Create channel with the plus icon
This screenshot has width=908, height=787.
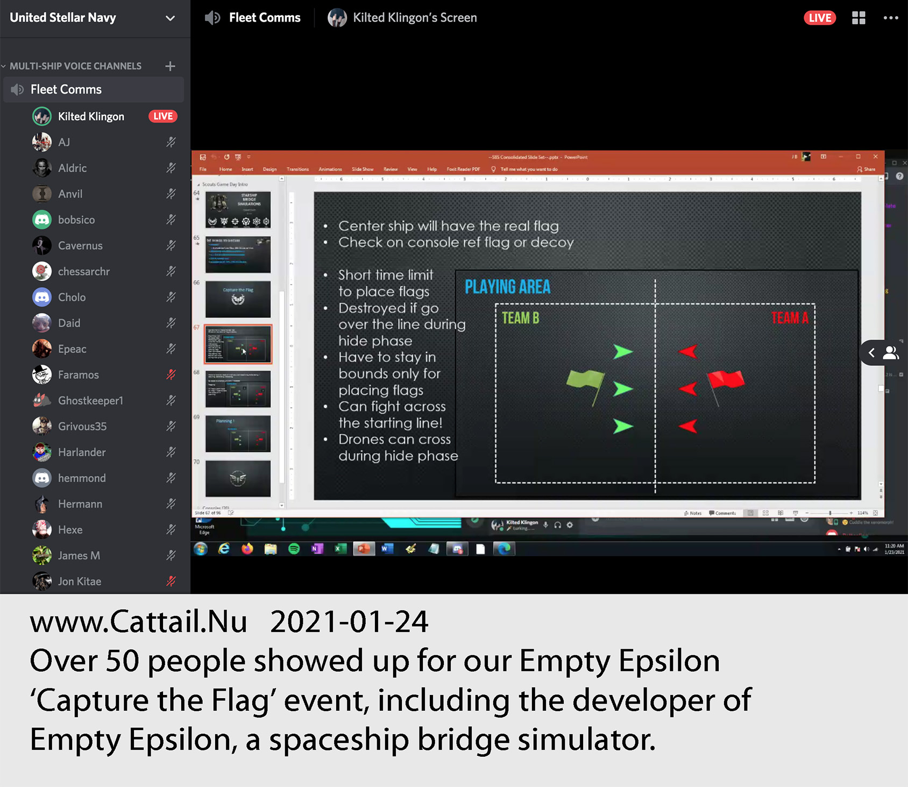pyautogui.click(x=170, y=66)
